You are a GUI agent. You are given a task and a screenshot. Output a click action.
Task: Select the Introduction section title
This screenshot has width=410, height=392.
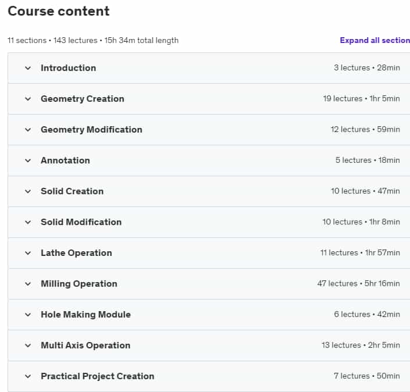pos(68,68)
